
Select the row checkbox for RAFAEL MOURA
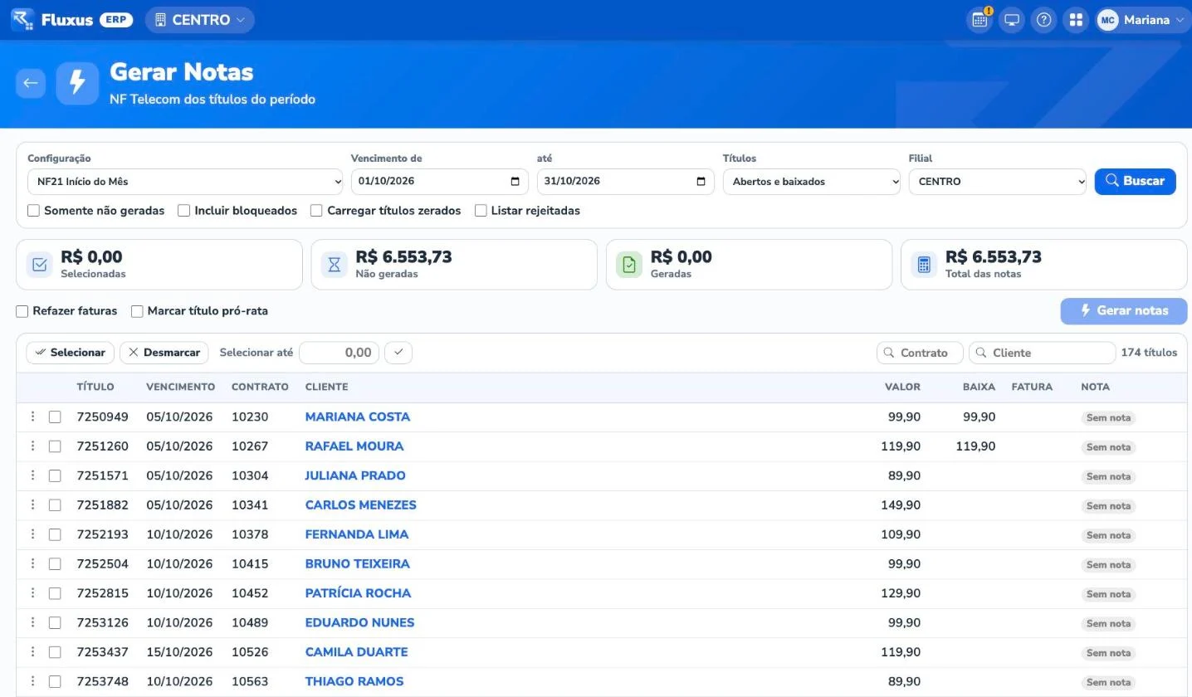[x=55, y=446]
